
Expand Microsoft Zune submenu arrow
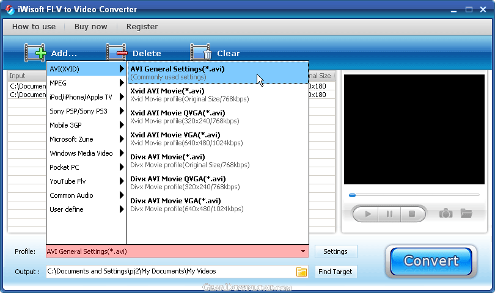[x=122, y=139]
